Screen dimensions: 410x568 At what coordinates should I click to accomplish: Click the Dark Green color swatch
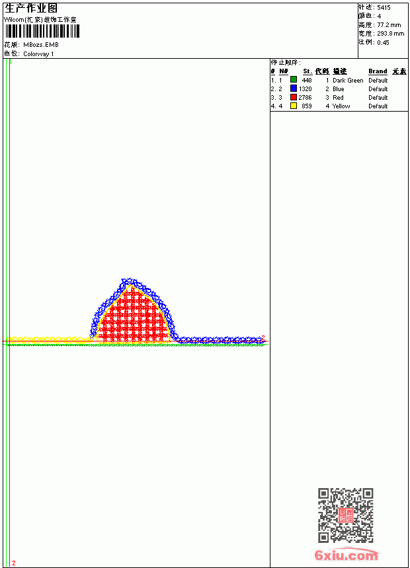(294, 80)
